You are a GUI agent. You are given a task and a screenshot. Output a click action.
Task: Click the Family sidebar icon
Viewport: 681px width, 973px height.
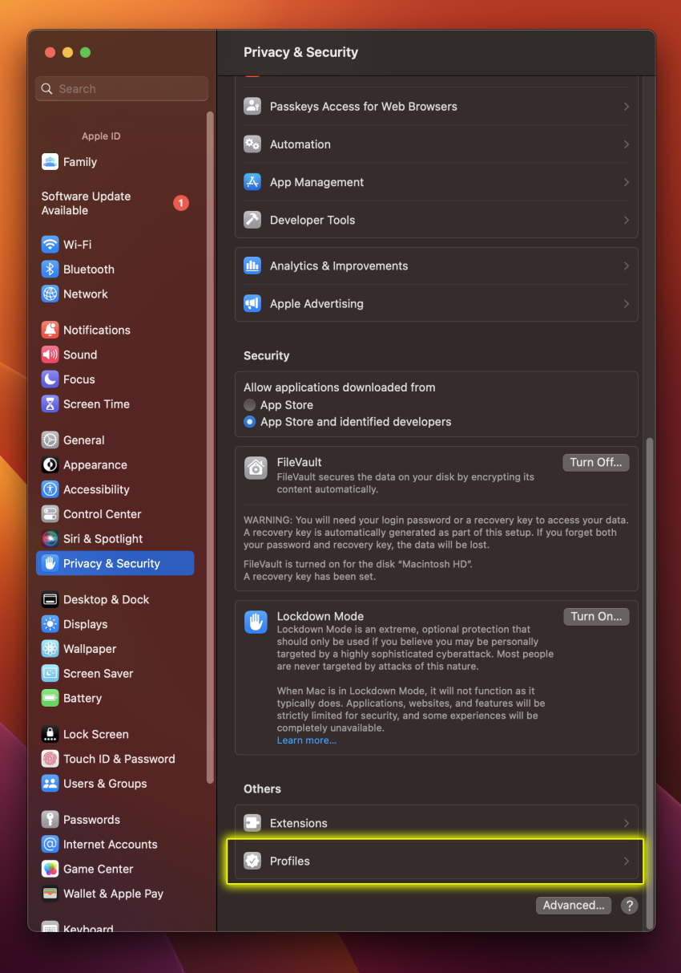(50, 162)
